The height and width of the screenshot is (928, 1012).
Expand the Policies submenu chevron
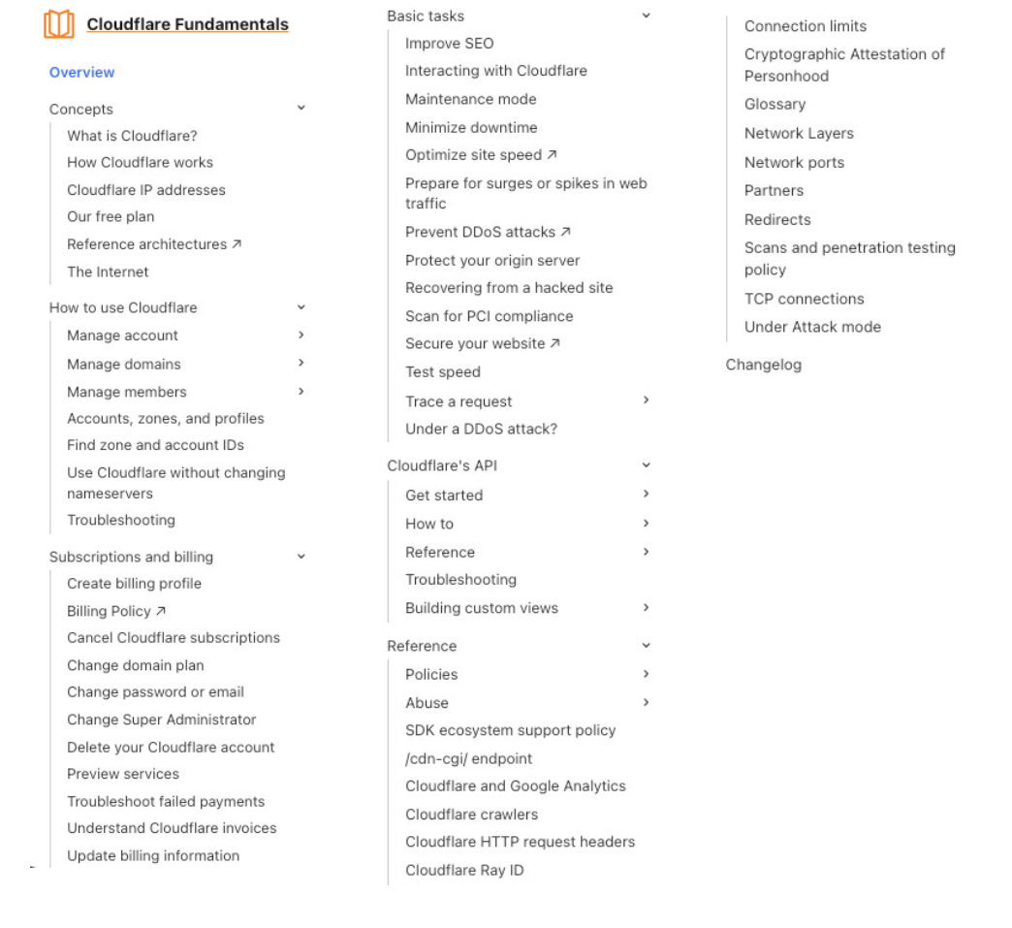[646, 673]
